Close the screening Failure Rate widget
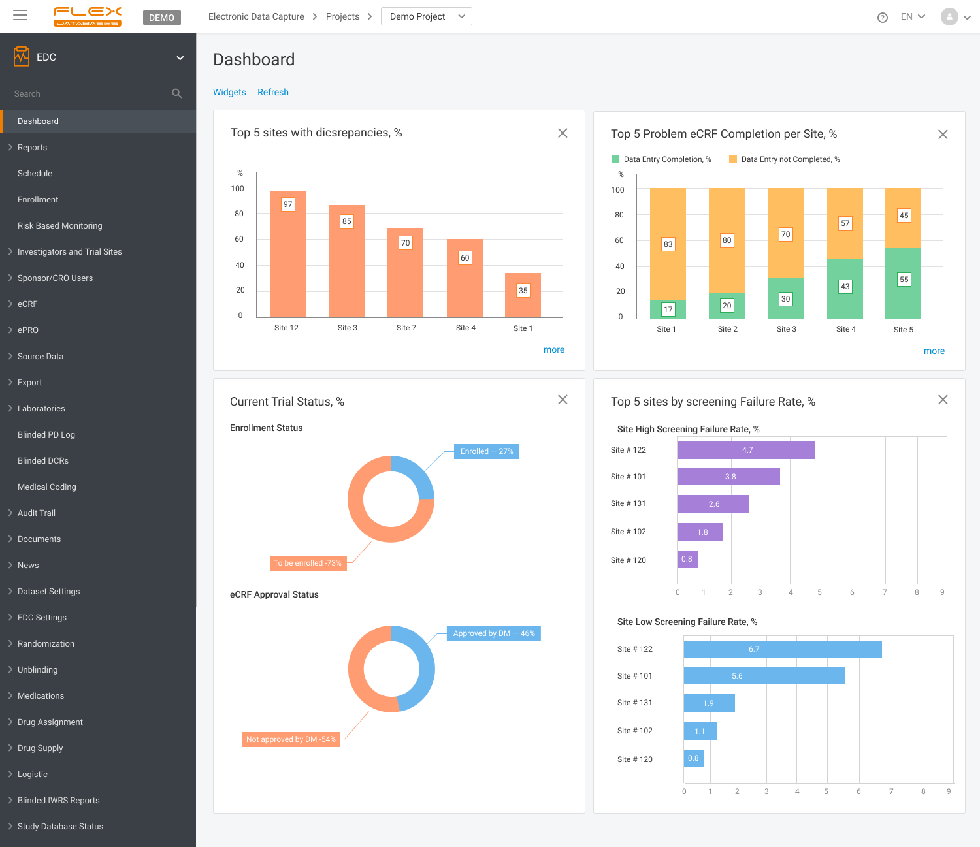Image resolution: width=980 pixels, height=847 pixels. [x=943, y=400]
